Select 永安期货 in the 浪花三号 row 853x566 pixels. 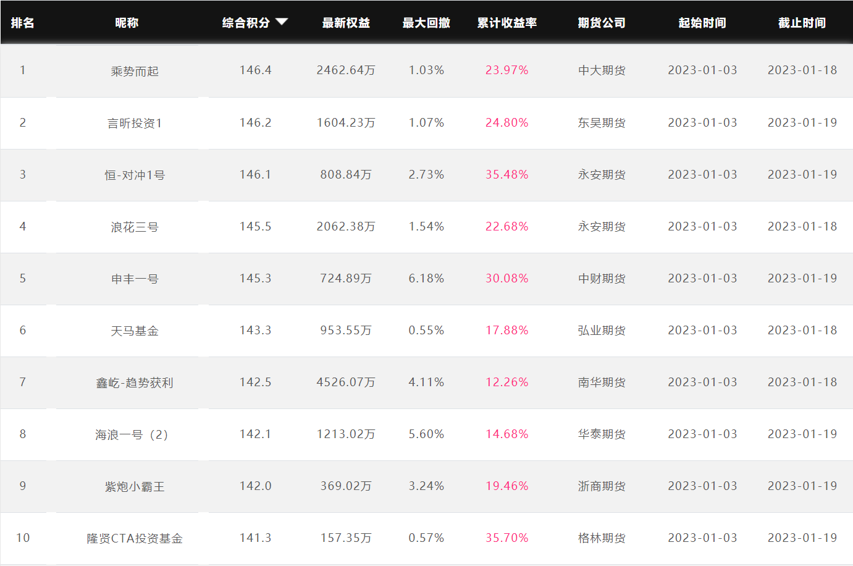tap(602, 226)
